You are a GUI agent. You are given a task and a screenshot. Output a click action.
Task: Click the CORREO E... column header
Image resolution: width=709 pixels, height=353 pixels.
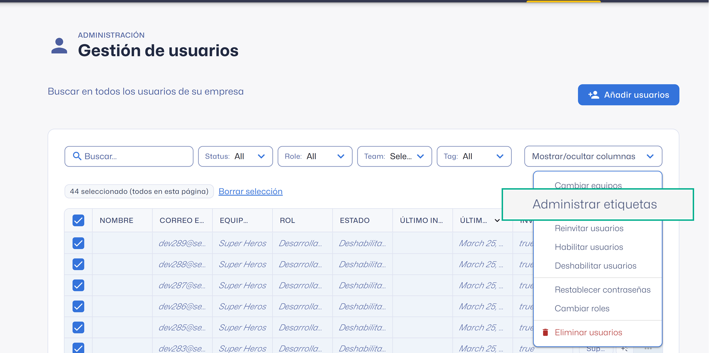[182, 220]
